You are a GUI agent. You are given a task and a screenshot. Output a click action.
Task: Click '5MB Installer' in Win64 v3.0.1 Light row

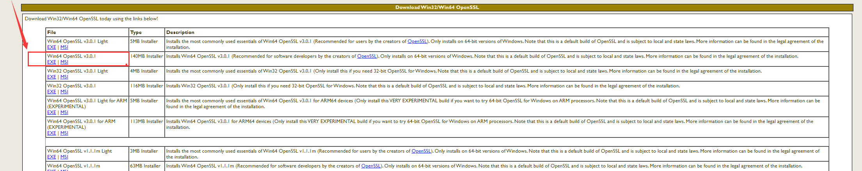point(144,41)
